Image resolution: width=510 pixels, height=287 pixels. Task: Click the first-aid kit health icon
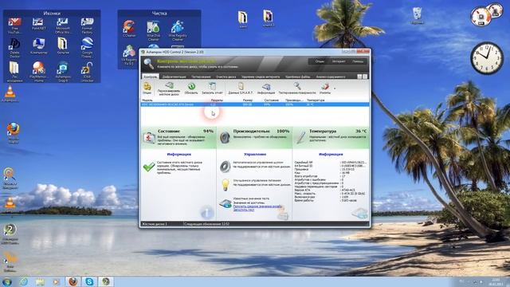(x=149, y=138)
